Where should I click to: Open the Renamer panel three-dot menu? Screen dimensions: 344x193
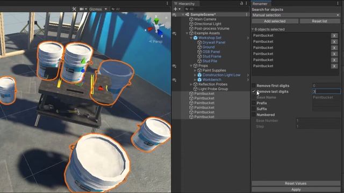click(x=338, y=3)
